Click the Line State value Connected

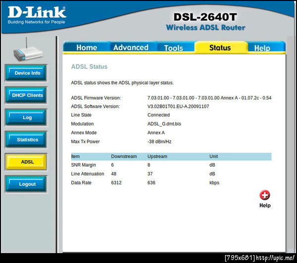coord(158,115)
